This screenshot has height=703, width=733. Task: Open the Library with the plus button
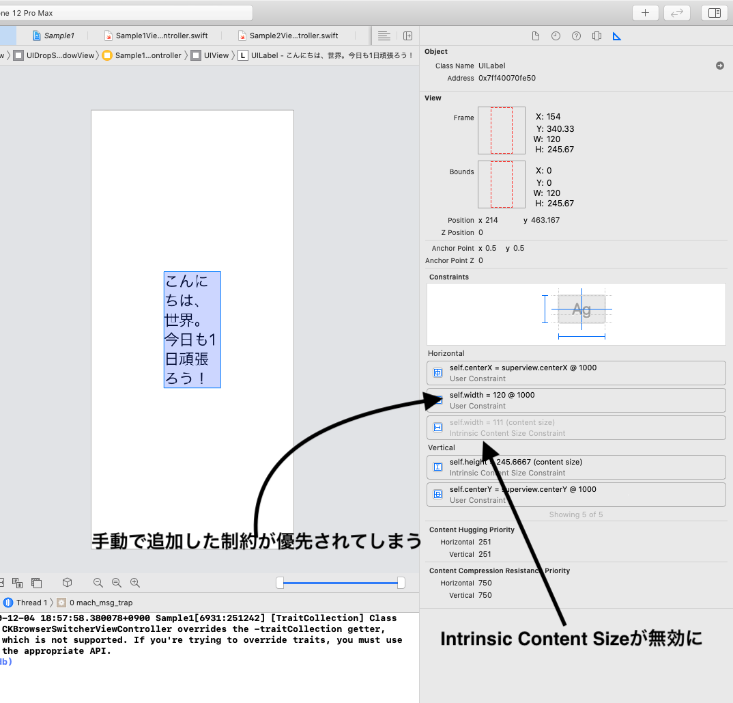(x=645, y=13)
